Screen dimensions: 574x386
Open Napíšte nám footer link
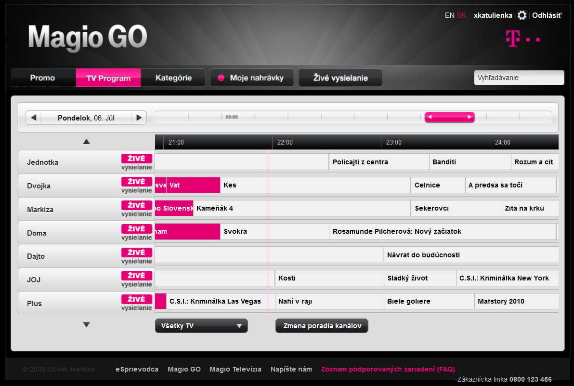[291, 369]
